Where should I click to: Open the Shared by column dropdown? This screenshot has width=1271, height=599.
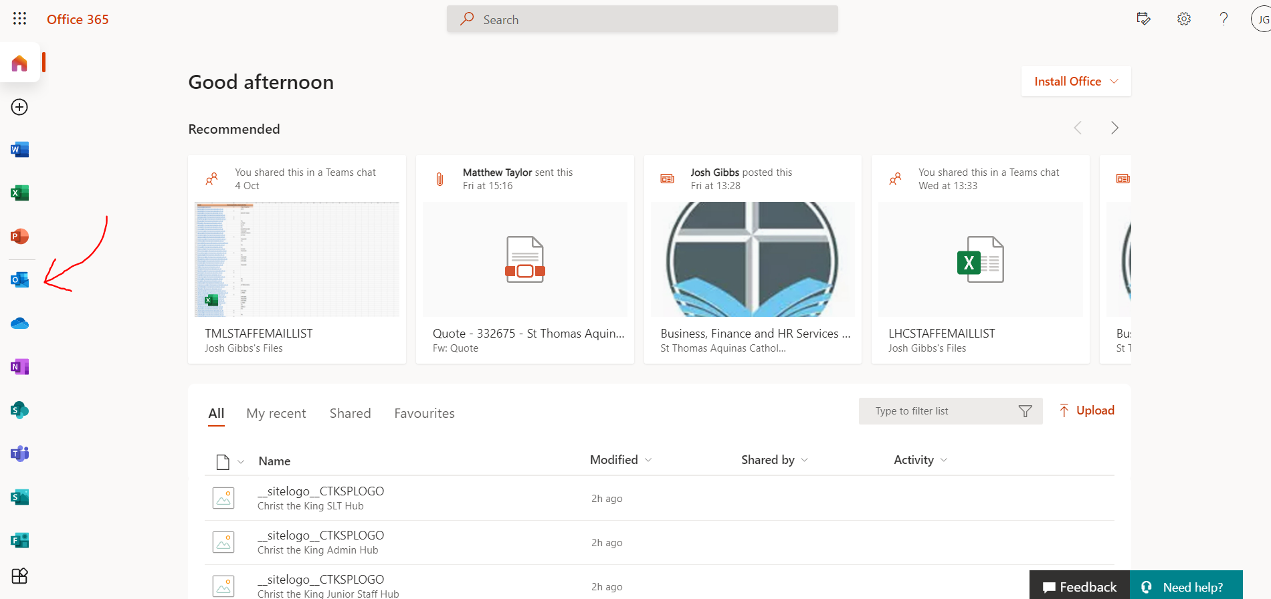775,460
